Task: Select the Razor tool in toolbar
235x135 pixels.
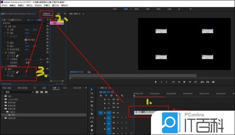Action: click(92, 114)
